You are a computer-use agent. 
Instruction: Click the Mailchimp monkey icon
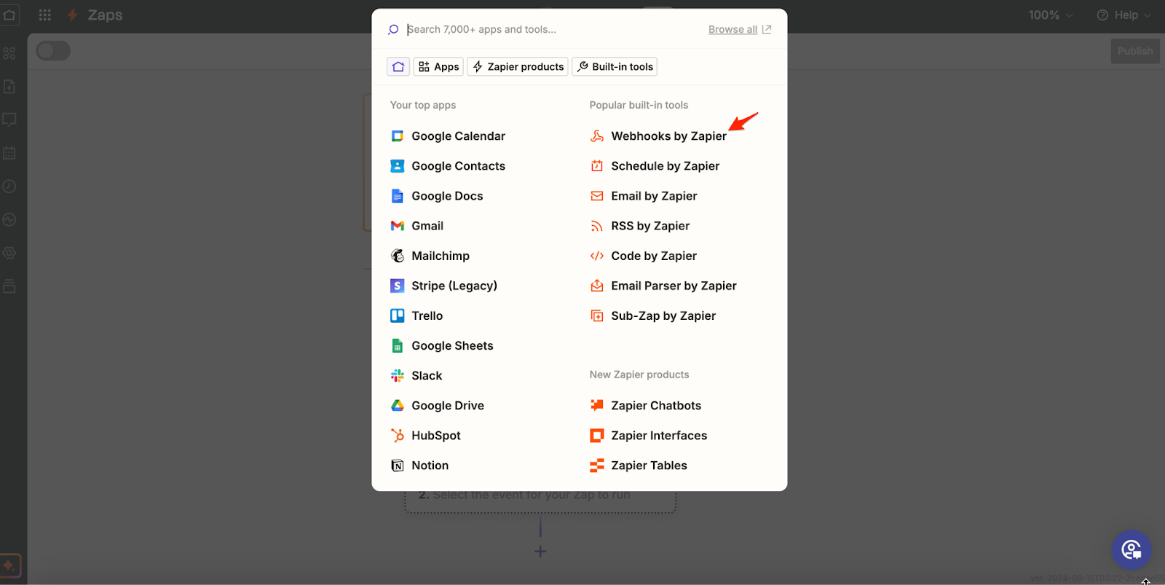(x=398, y=256)
